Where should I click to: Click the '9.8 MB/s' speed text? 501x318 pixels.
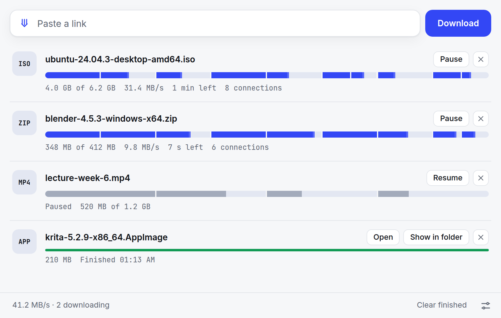click(142, 147)
